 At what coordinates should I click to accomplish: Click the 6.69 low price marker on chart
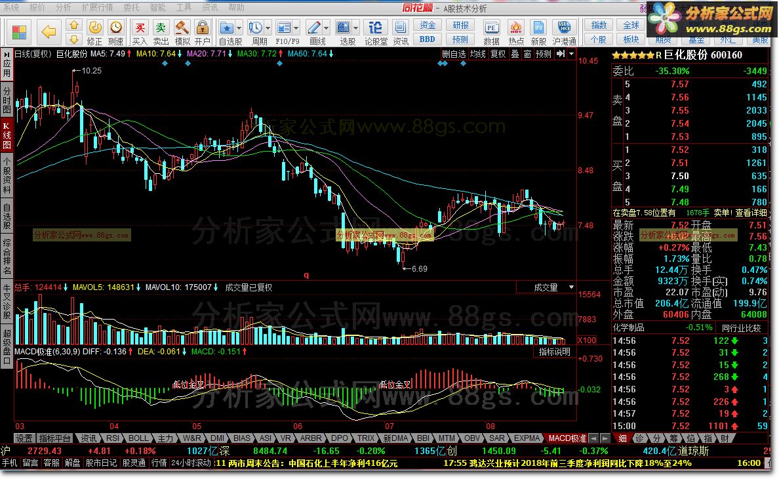[x=419, y=269]
